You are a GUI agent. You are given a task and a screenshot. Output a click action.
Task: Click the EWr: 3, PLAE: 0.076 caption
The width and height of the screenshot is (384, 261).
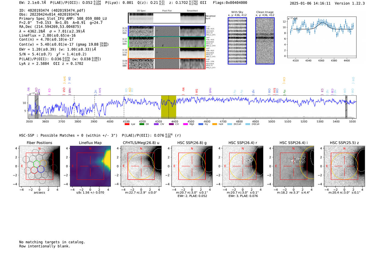(243, 196)
